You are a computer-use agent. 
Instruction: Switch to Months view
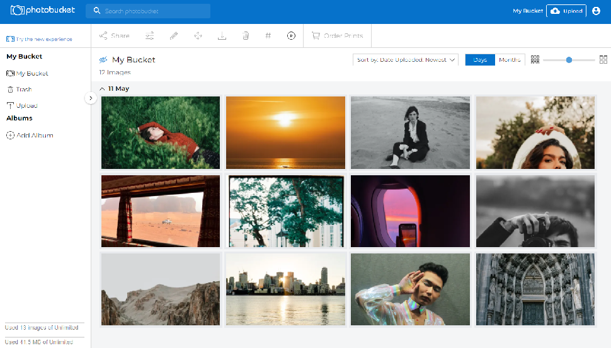tap(510, 60)
